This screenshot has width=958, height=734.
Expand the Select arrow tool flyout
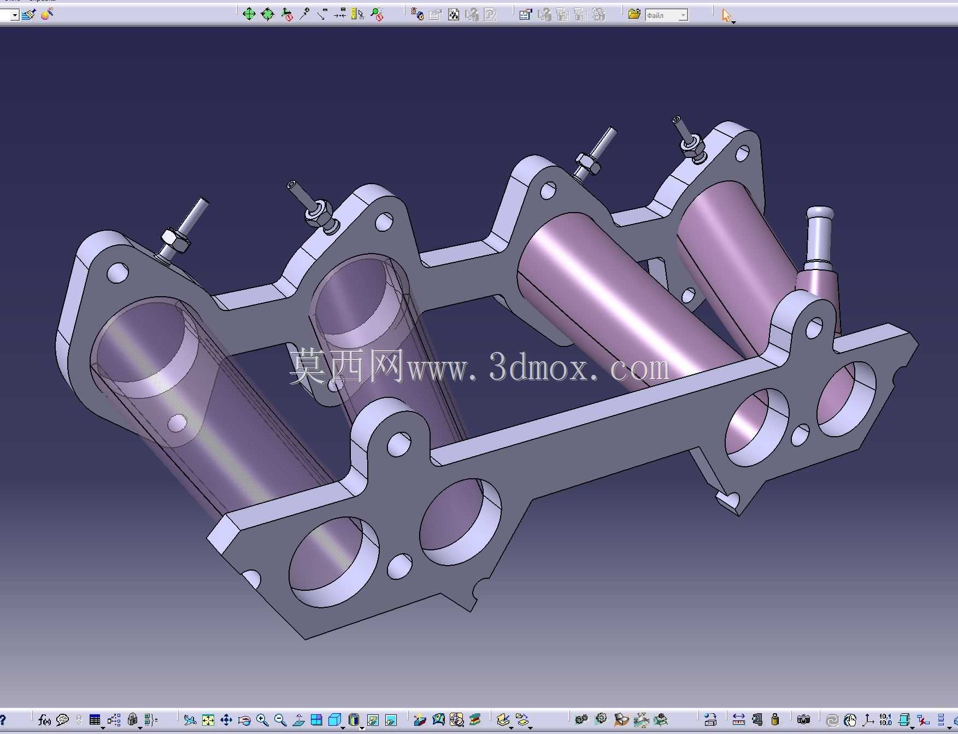click(733, 22)
